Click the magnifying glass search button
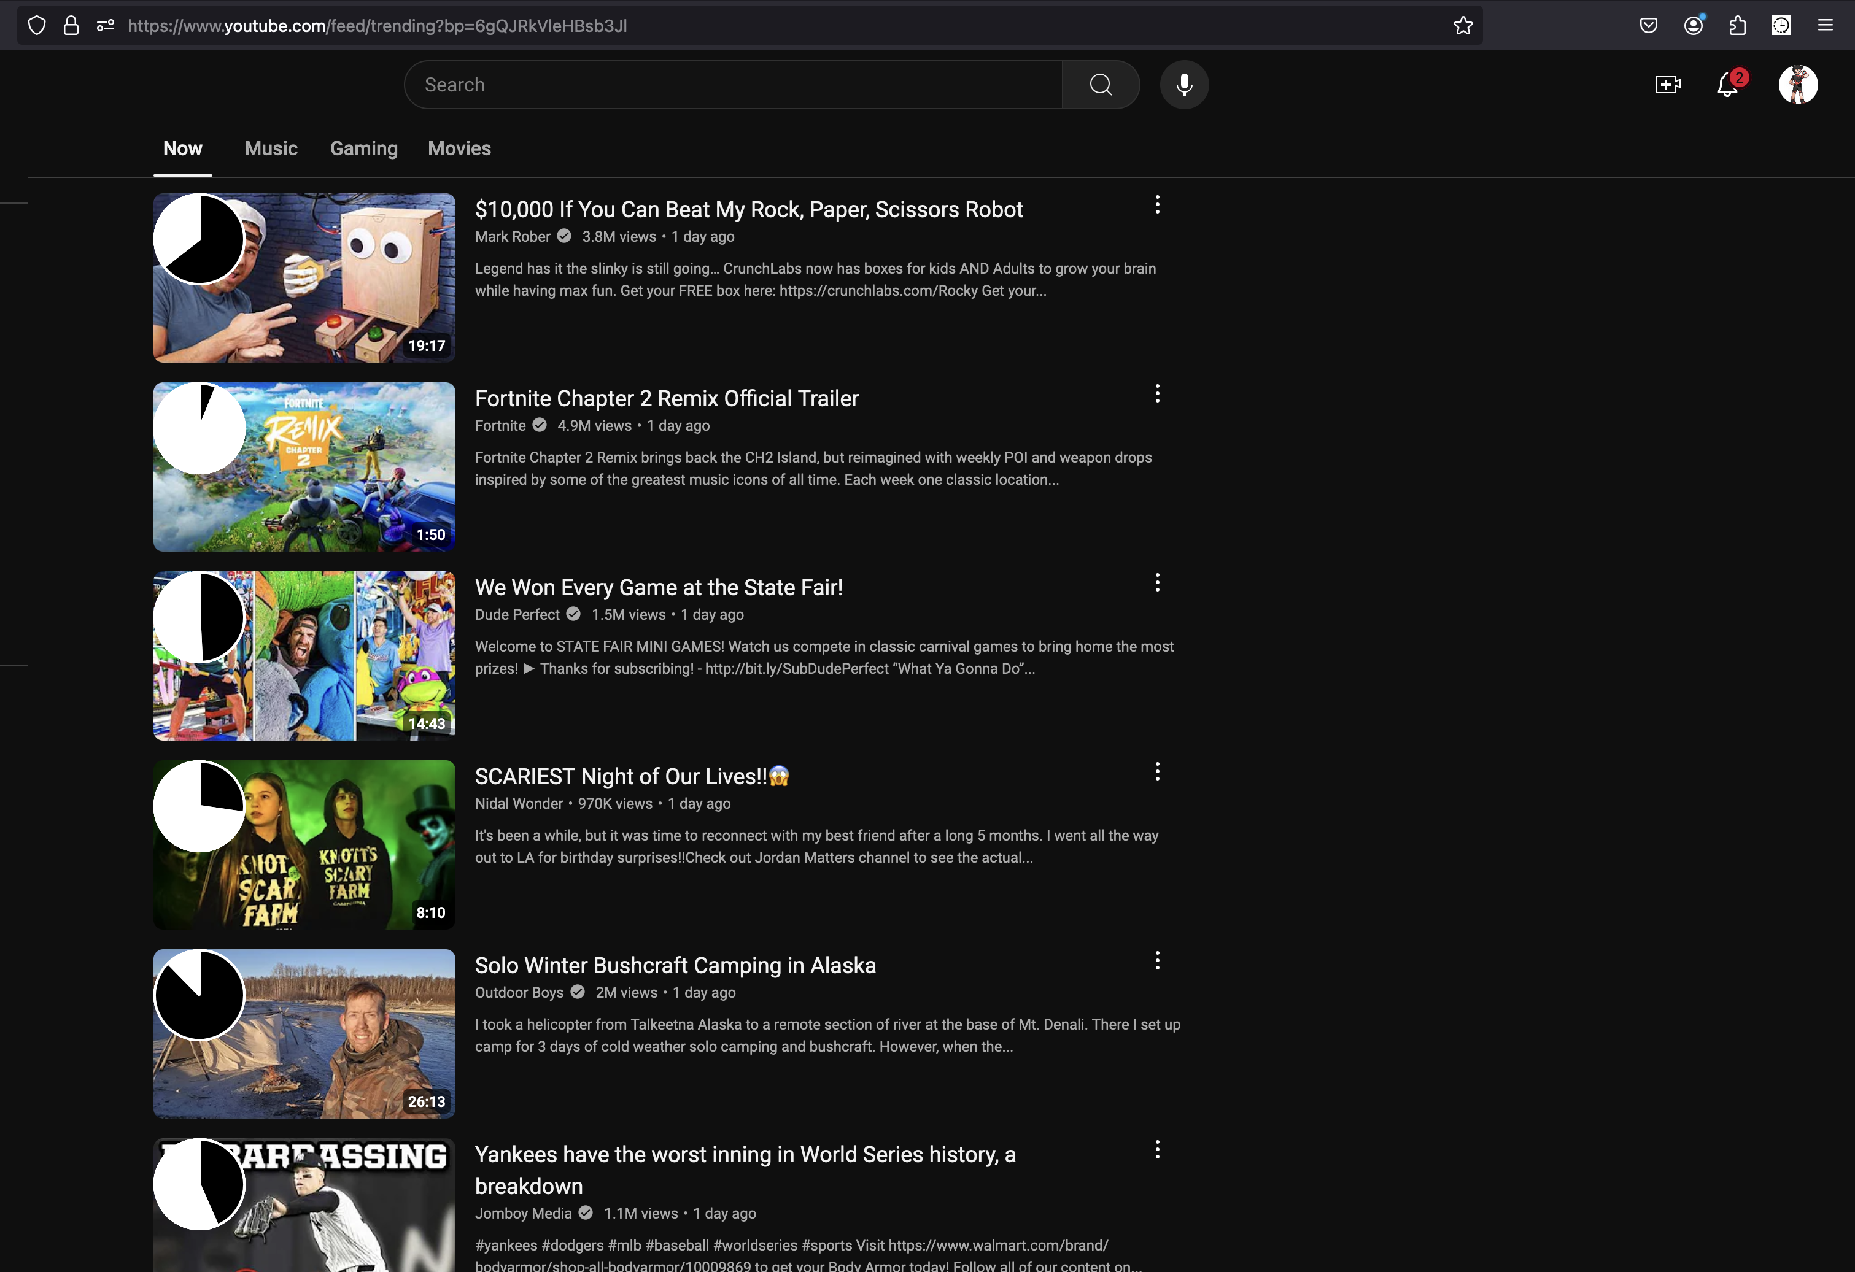This screenshot has height=1272, width=1855. pyautogui.click(x=1101, y=85)
